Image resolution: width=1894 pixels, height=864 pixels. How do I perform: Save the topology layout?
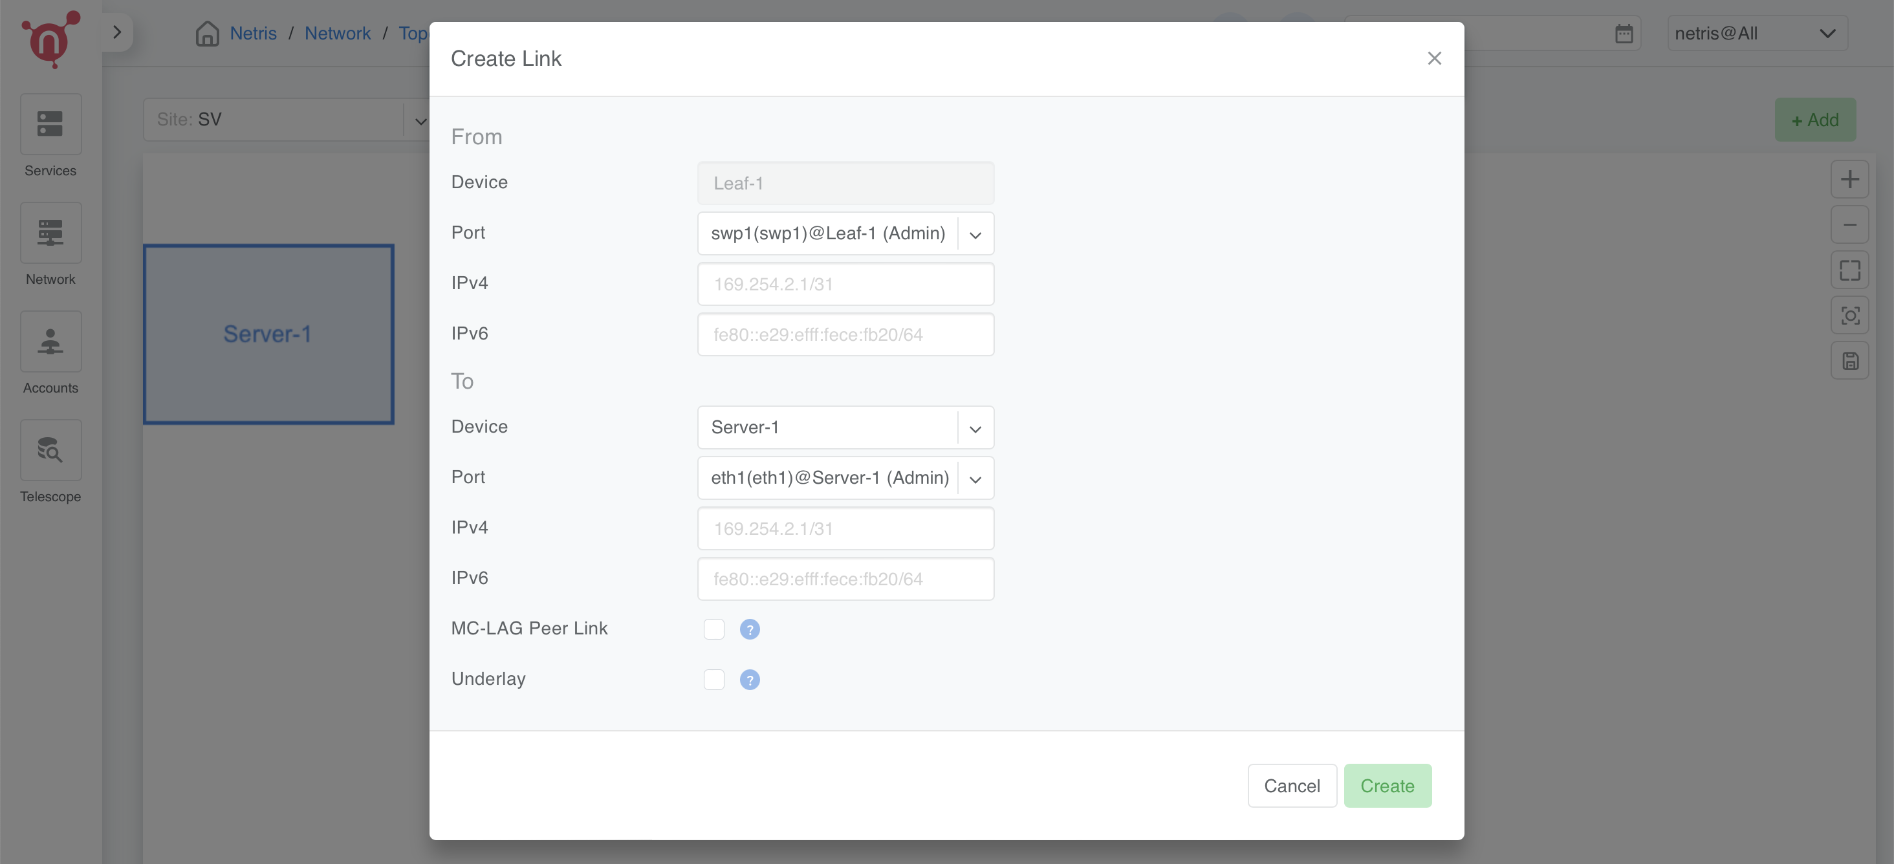[1851, 360]
